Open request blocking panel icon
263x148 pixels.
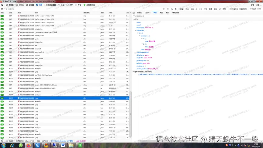point(176,9)
